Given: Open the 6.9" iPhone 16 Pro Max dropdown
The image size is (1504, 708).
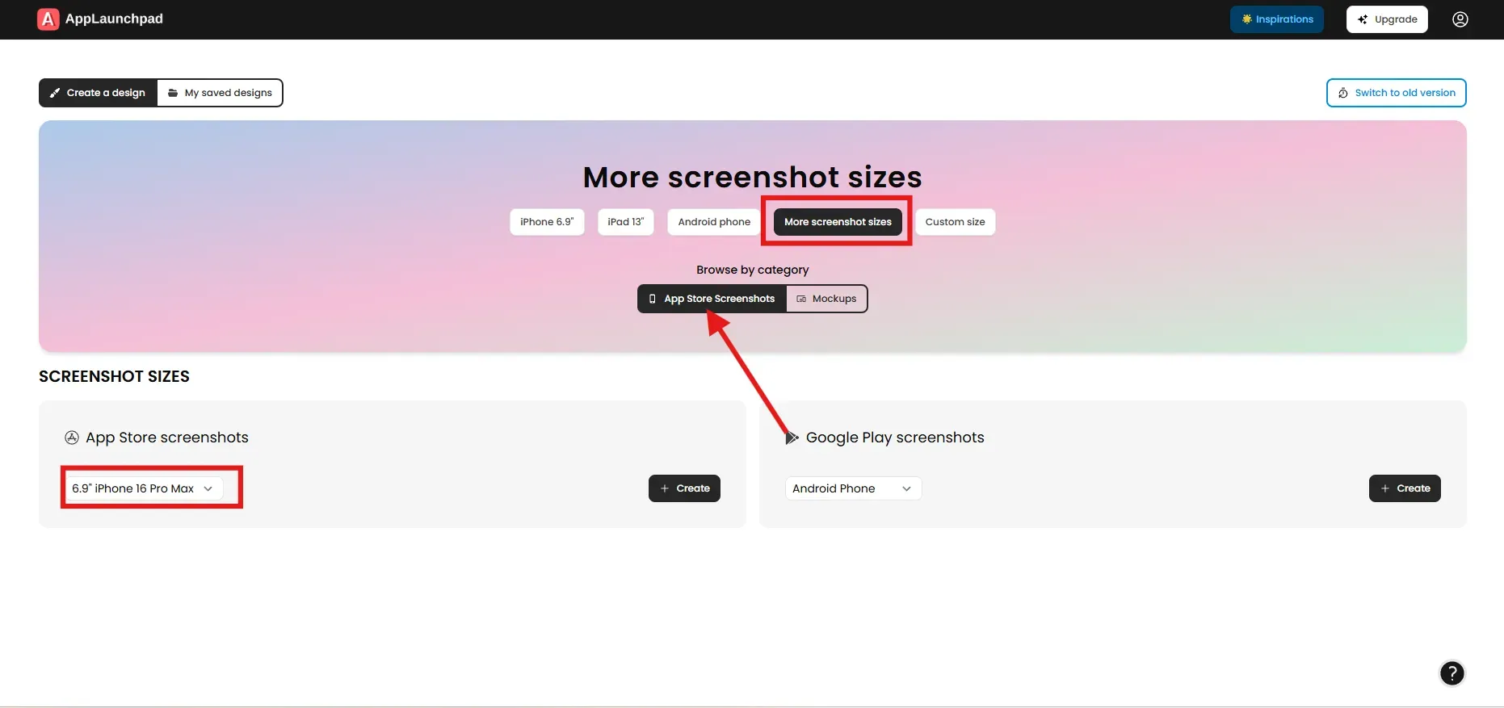Looking at the screenshot, I should point(144,488).
